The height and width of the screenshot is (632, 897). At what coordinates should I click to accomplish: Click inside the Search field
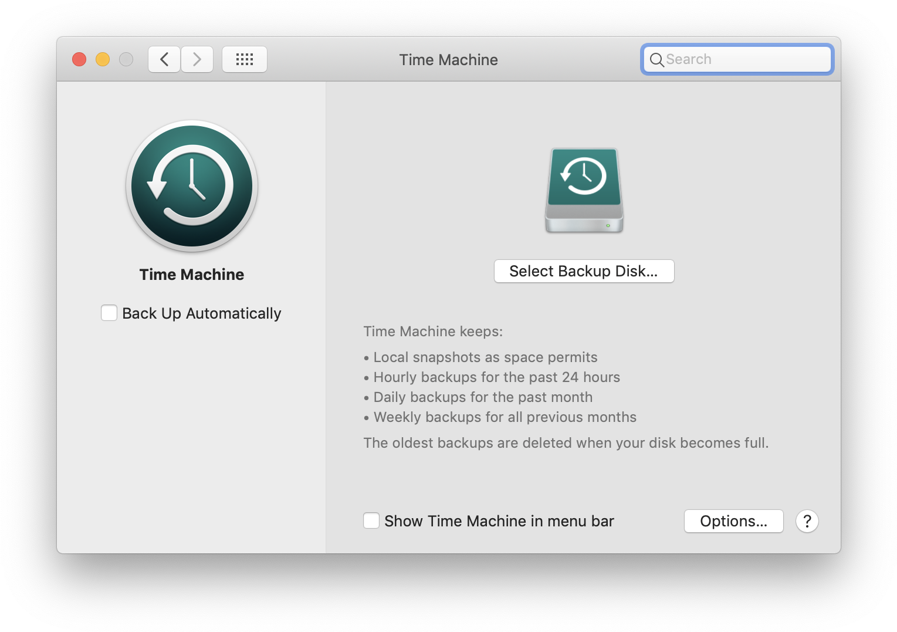coord(739,59)
